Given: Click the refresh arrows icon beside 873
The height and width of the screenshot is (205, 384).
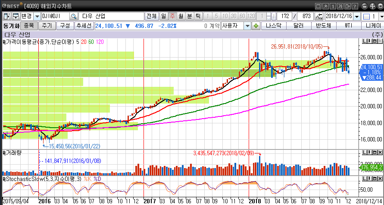Looking at the screenshot, I should [x=319, y=16].
